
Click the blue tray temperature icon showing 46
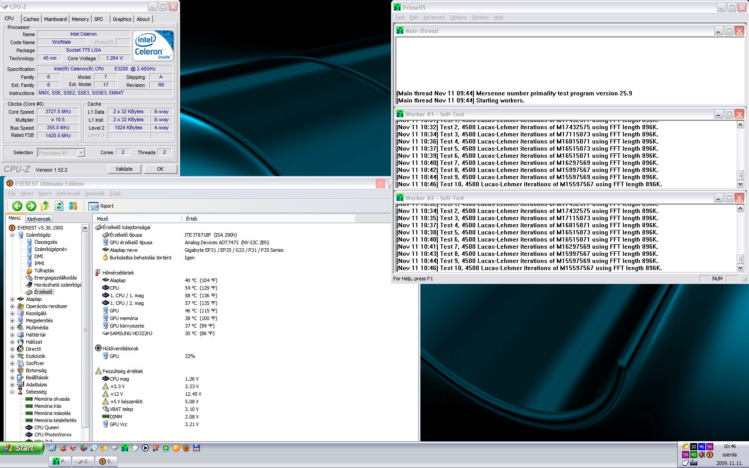(702, 447)
